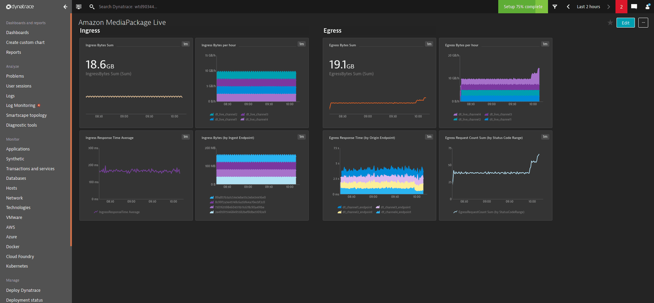Image resolution: width=654 pixels, height=303 pixels.
Task: Open Egress Request Count Sum tile title
Action: [x=484, y=138]
